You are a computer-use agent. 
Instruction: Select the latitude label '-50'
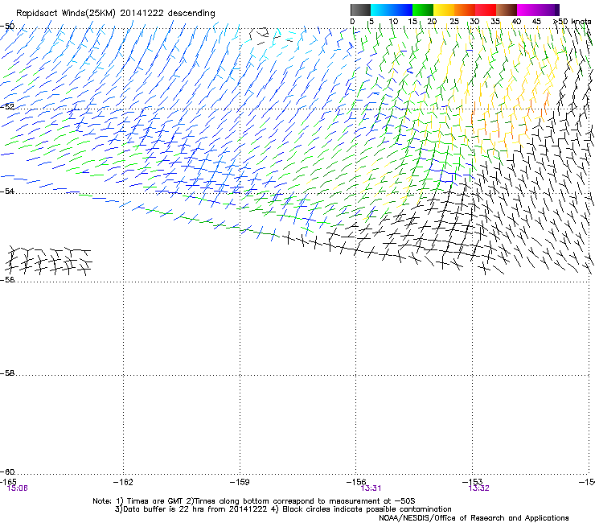tap(7, 27)
